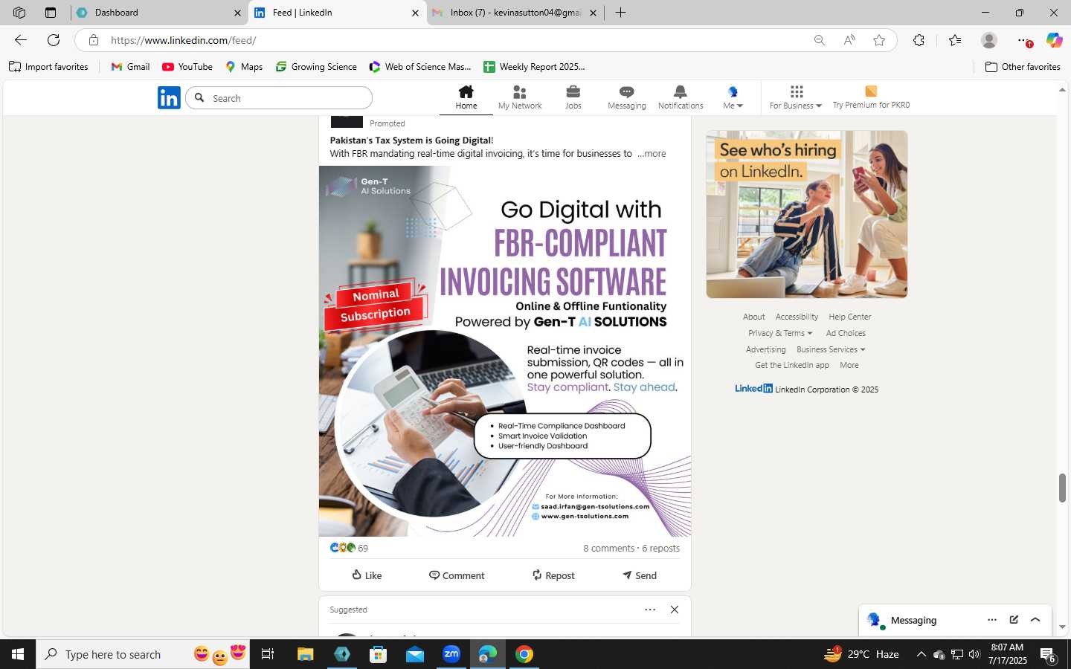The width and height of the screenshot is (1071, 669).
Task: Refresh the page
Action: point(54,40)
